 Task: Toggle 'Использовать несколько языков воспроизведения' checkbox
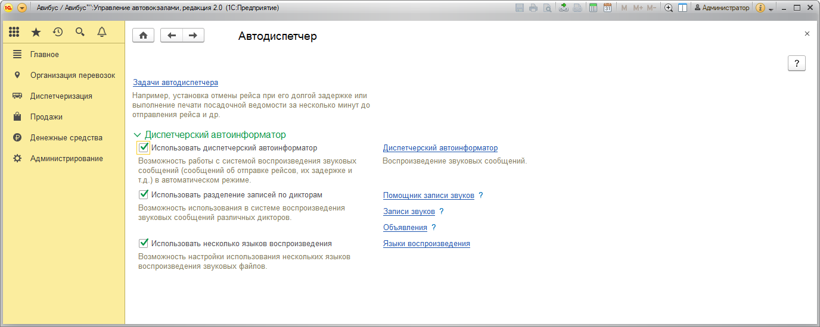point(144,243)
